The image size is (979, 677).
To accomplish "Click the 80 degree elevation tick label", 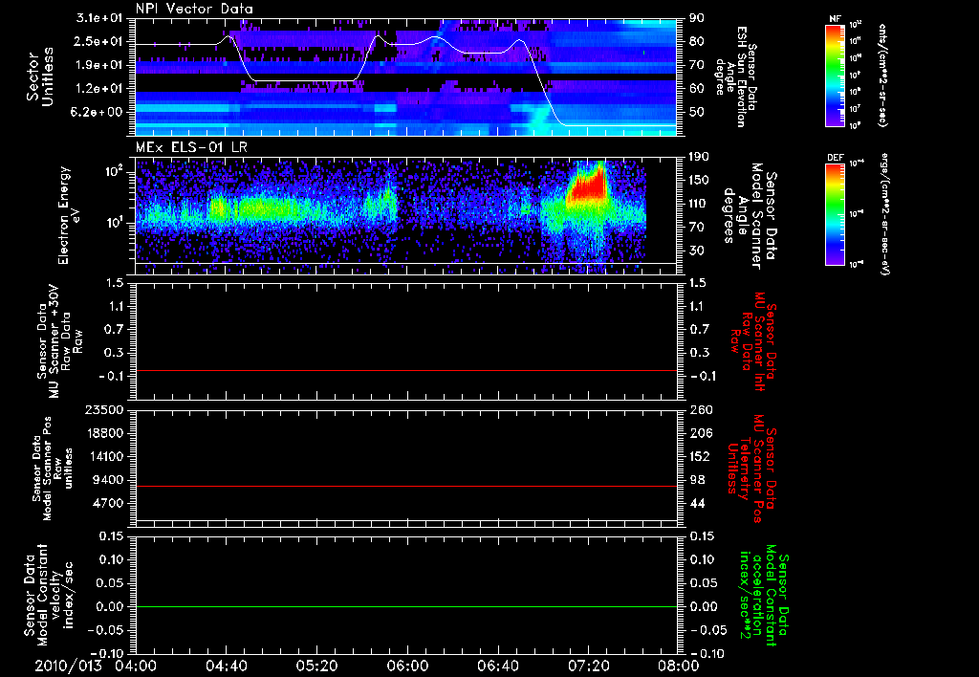I will coord(696,42).
